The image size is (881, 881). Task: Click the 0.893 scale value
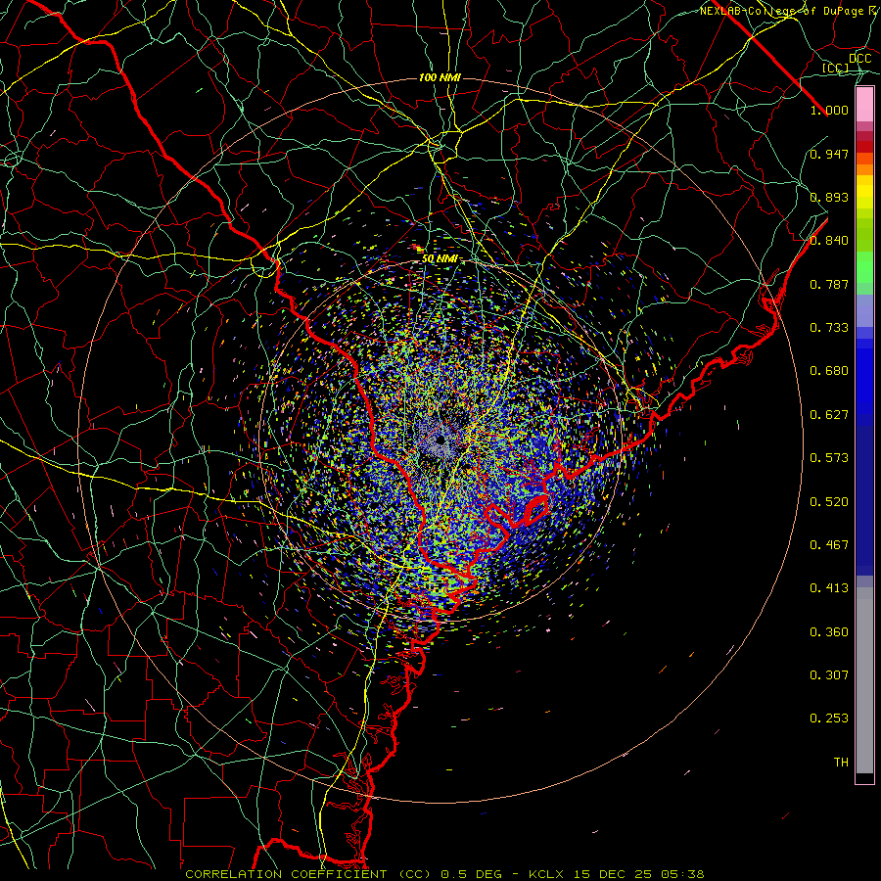point(829,197)
